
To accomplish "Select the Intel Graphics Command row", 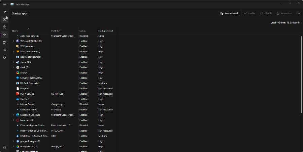I will coord(63,131).
